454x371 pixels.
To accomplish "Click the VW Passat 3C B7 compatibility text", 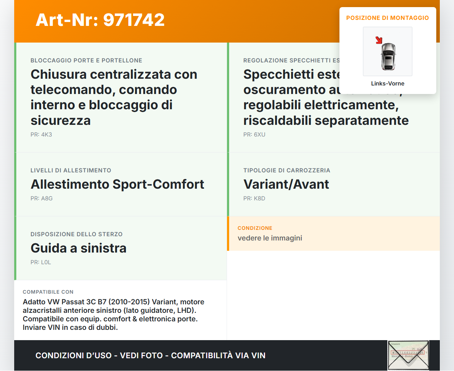I will [113, 314].
